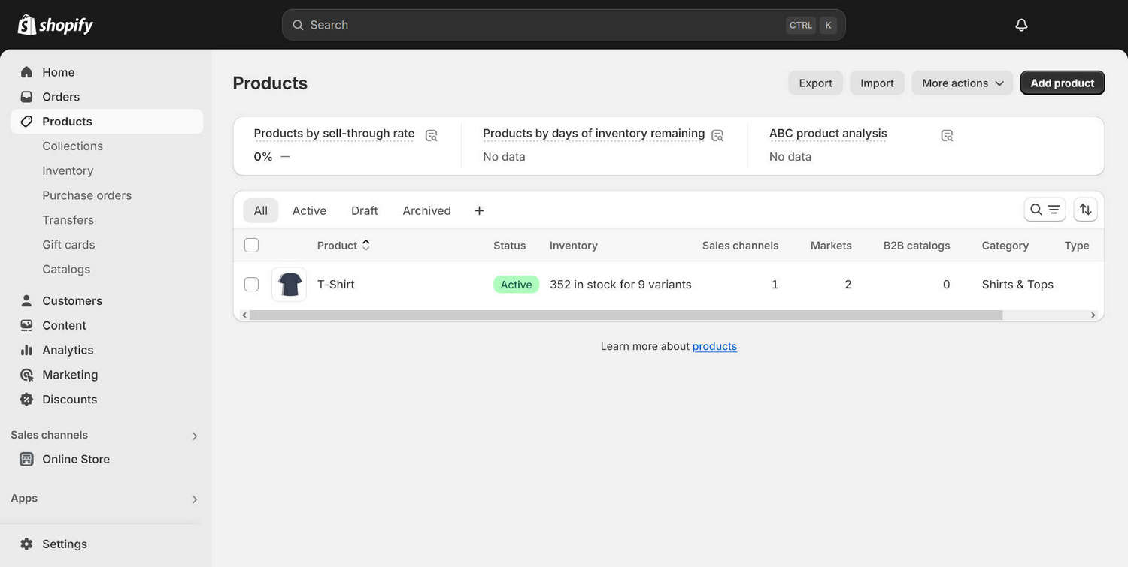
Task: Open ABC product analysis report icon
Action: tap(947, 135)
